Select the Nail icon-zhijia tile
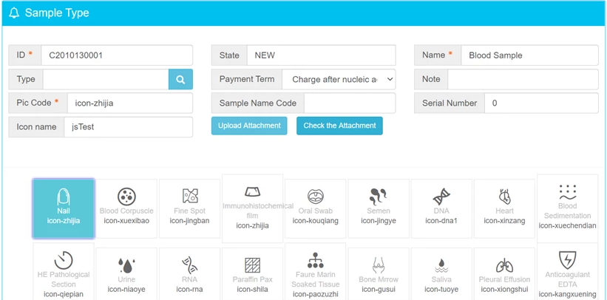The height and width of the screenshot is (300, 607). (x=64, y=208)
